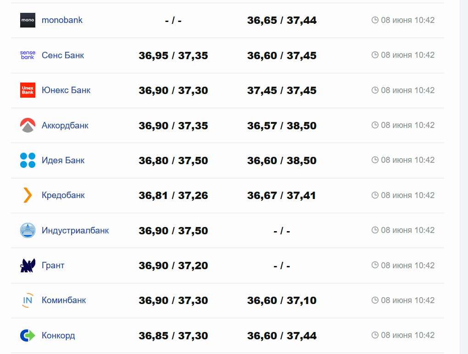Open the monobank link
Viewport: 468px width, 354px height.
coord(62,20)
